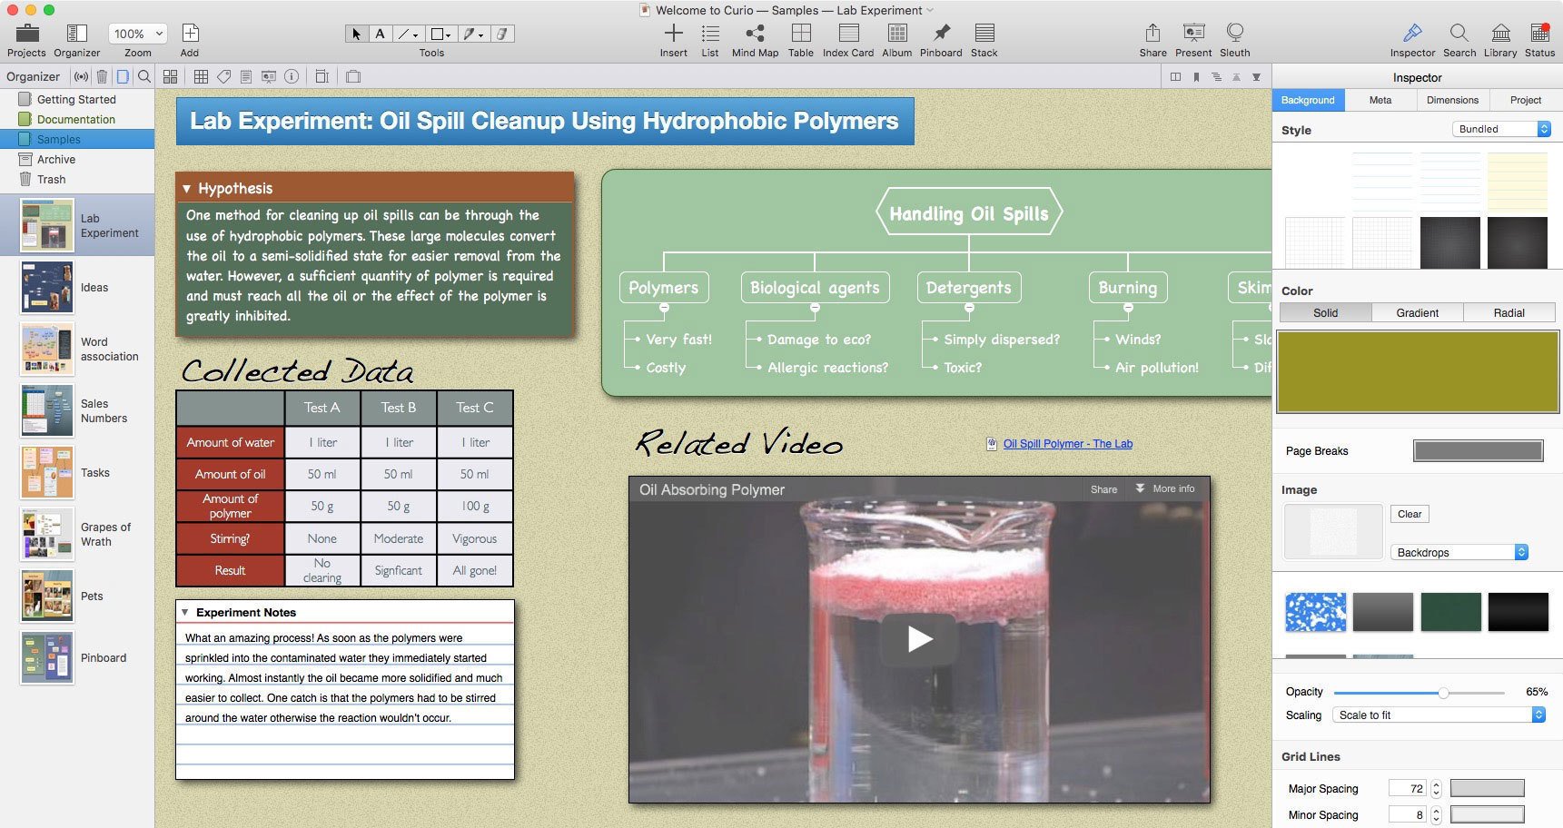Viewport: 1563px width, 828px height.
Task: Collapse the Hypothesis section
Action: pyautogui.click(x=186, y=189)
